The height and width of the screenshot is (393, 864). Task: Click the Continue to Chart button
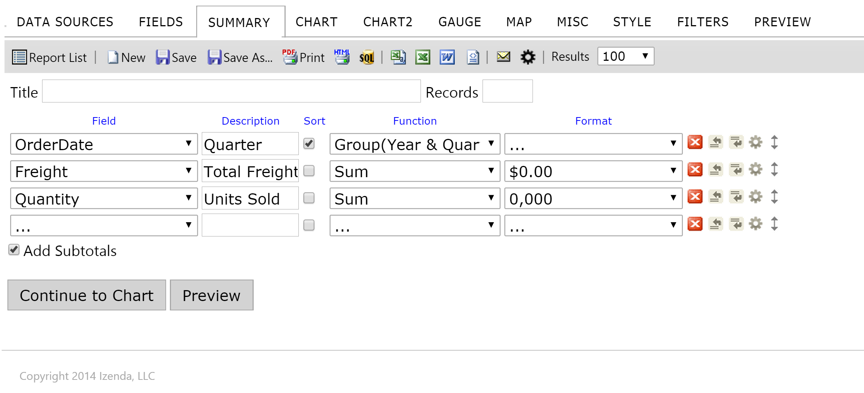coord(86,295)
